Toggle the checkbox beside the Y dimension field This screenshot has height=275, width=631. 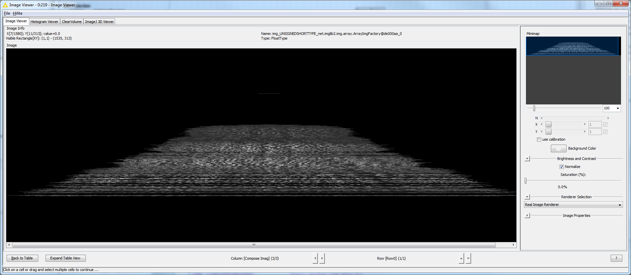(x=605, y=132)
